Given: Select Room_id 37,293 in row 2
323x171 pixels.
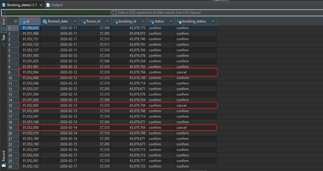Looking at the screenshot, I should tap(95, 33).
